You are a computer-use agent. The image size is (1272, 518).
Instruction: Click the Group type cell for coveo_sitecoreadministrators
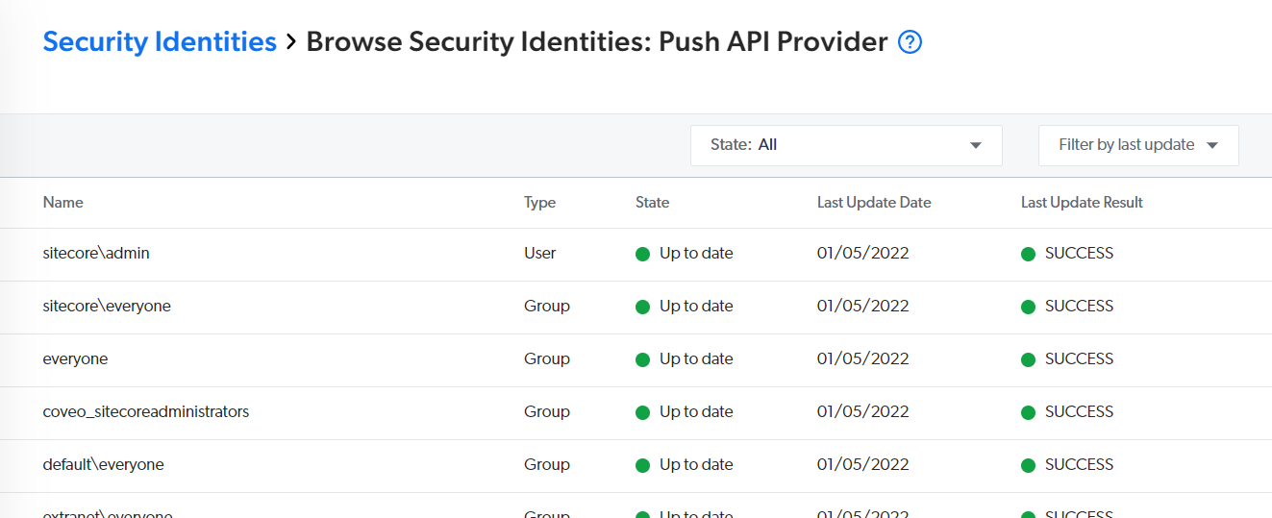point(547,412)
